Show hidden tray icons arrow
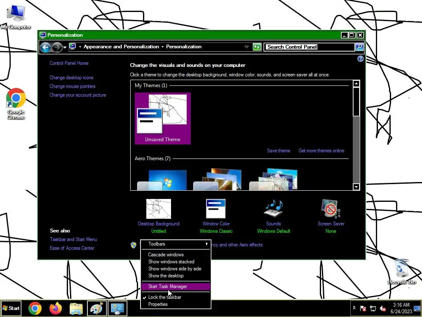Screen dimensions: 422x317 (x=354, y=308)
